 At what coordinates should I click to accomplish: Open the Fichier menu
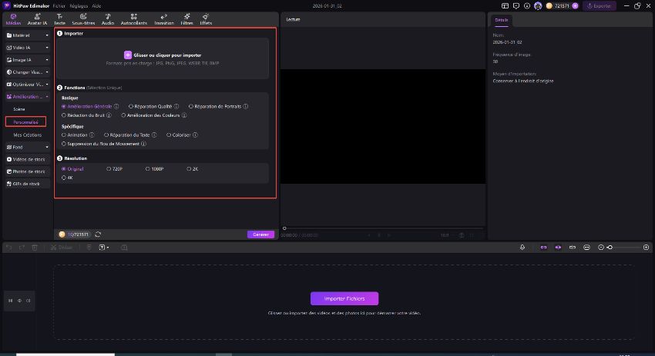point(59,5)
